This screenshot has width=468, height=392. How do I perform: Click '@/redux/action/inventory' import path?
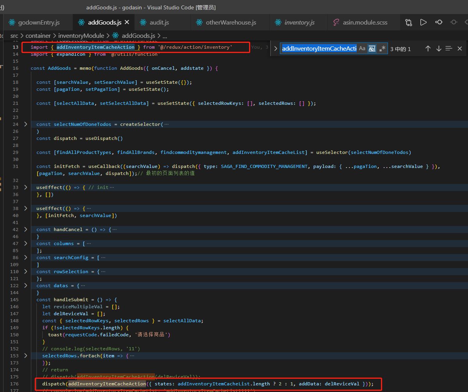(195, 47)
